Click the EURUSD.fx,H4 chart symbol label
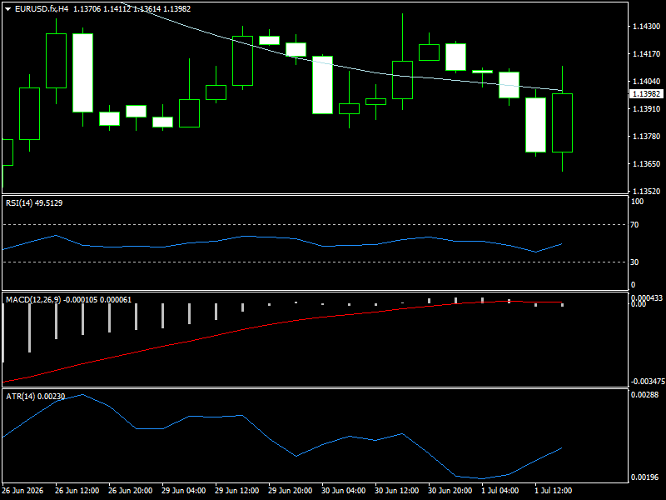 point(42,9)
